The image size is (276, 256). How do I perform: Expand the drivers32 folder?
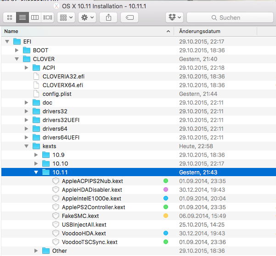(x=26, y=111)
